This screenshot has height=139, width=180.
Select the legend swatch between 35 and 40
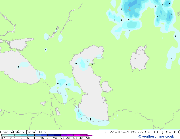pyautogui.click(x=70, y=135)
